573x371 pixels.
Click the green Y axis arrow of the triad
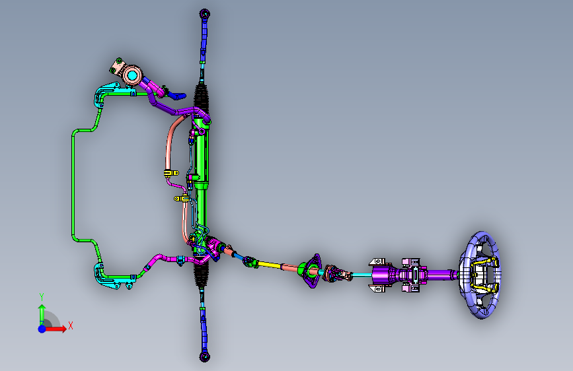(42, 314)
